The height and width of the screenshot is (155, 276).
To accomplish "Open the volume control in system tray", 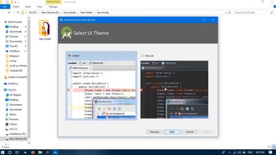I will pos(239,152).
